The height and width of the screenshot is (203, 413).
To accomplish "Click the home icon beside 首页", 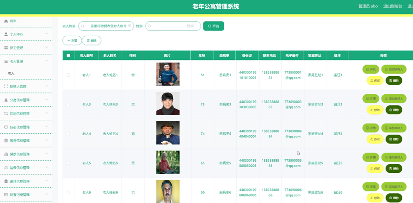I will click(6, 21).
